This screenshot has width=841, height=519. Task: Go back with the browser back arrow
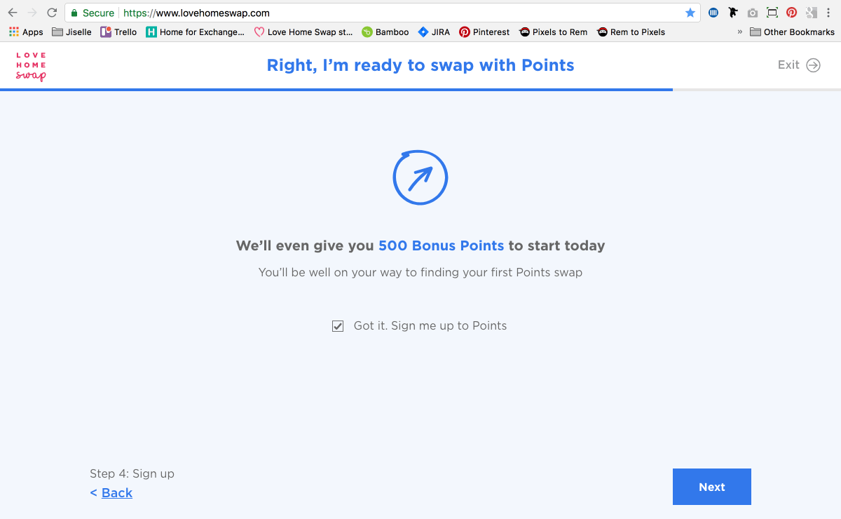click(x=13, y=13)
